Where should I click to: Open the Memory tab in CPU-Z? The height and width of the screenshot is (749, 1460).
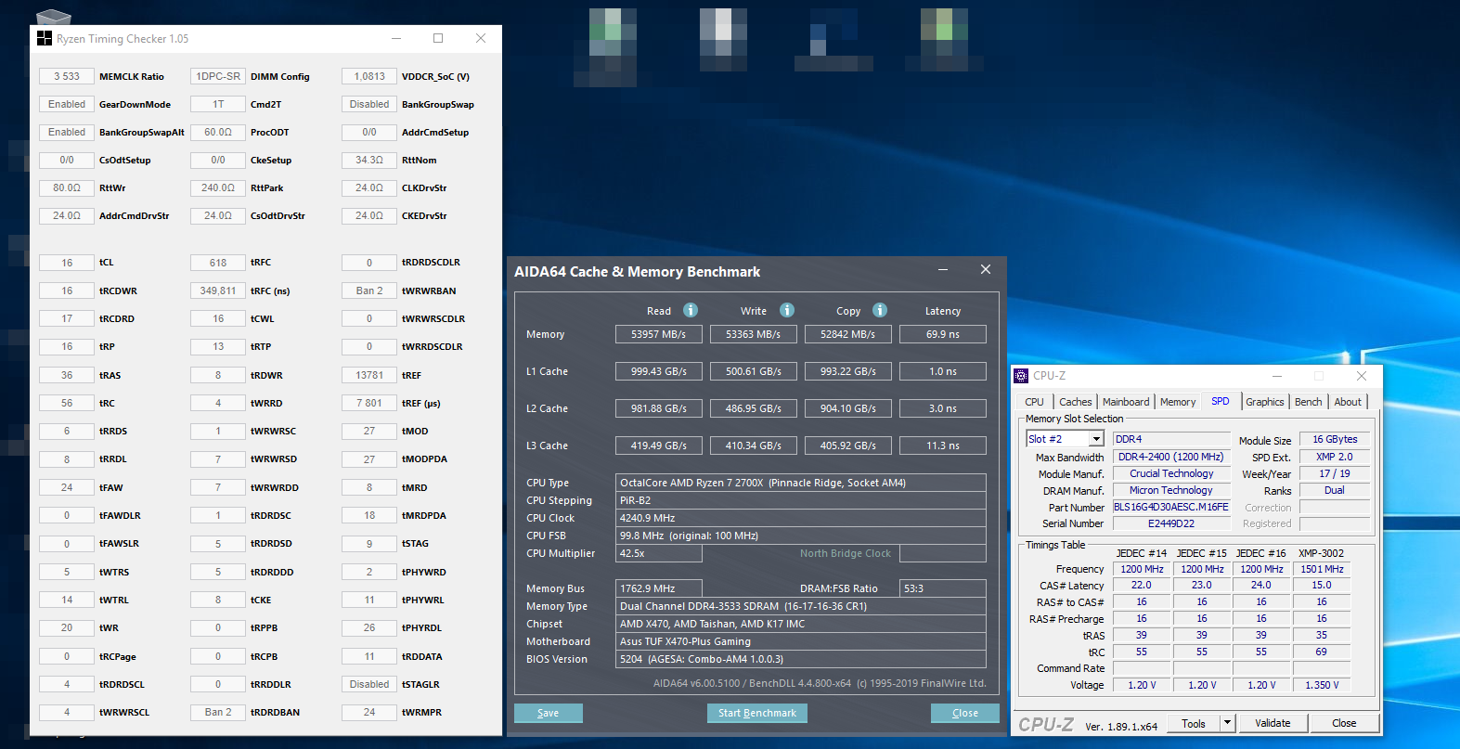tap(1178, 402)
